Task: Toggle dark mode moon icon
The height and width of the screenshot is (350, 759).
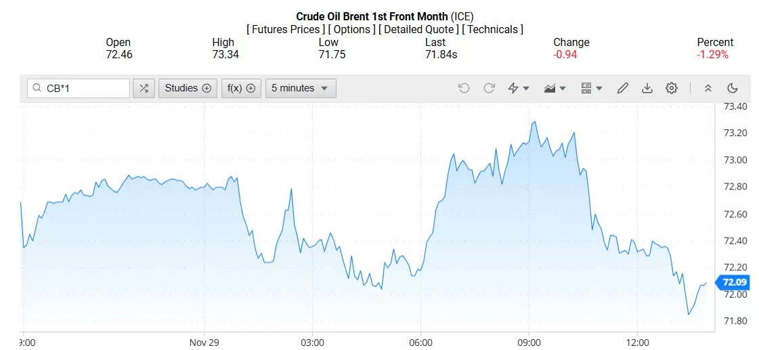Action: coord(733,88)
